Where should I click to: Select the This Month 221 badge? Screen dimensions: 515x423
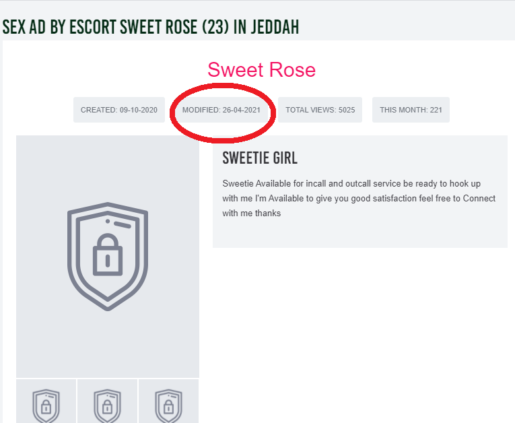click(411, 110)
